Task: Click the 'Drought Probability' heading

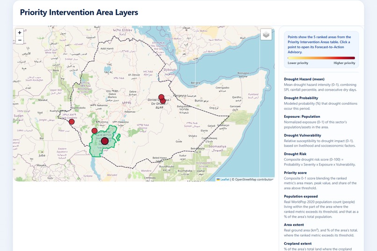Action: 301,98
